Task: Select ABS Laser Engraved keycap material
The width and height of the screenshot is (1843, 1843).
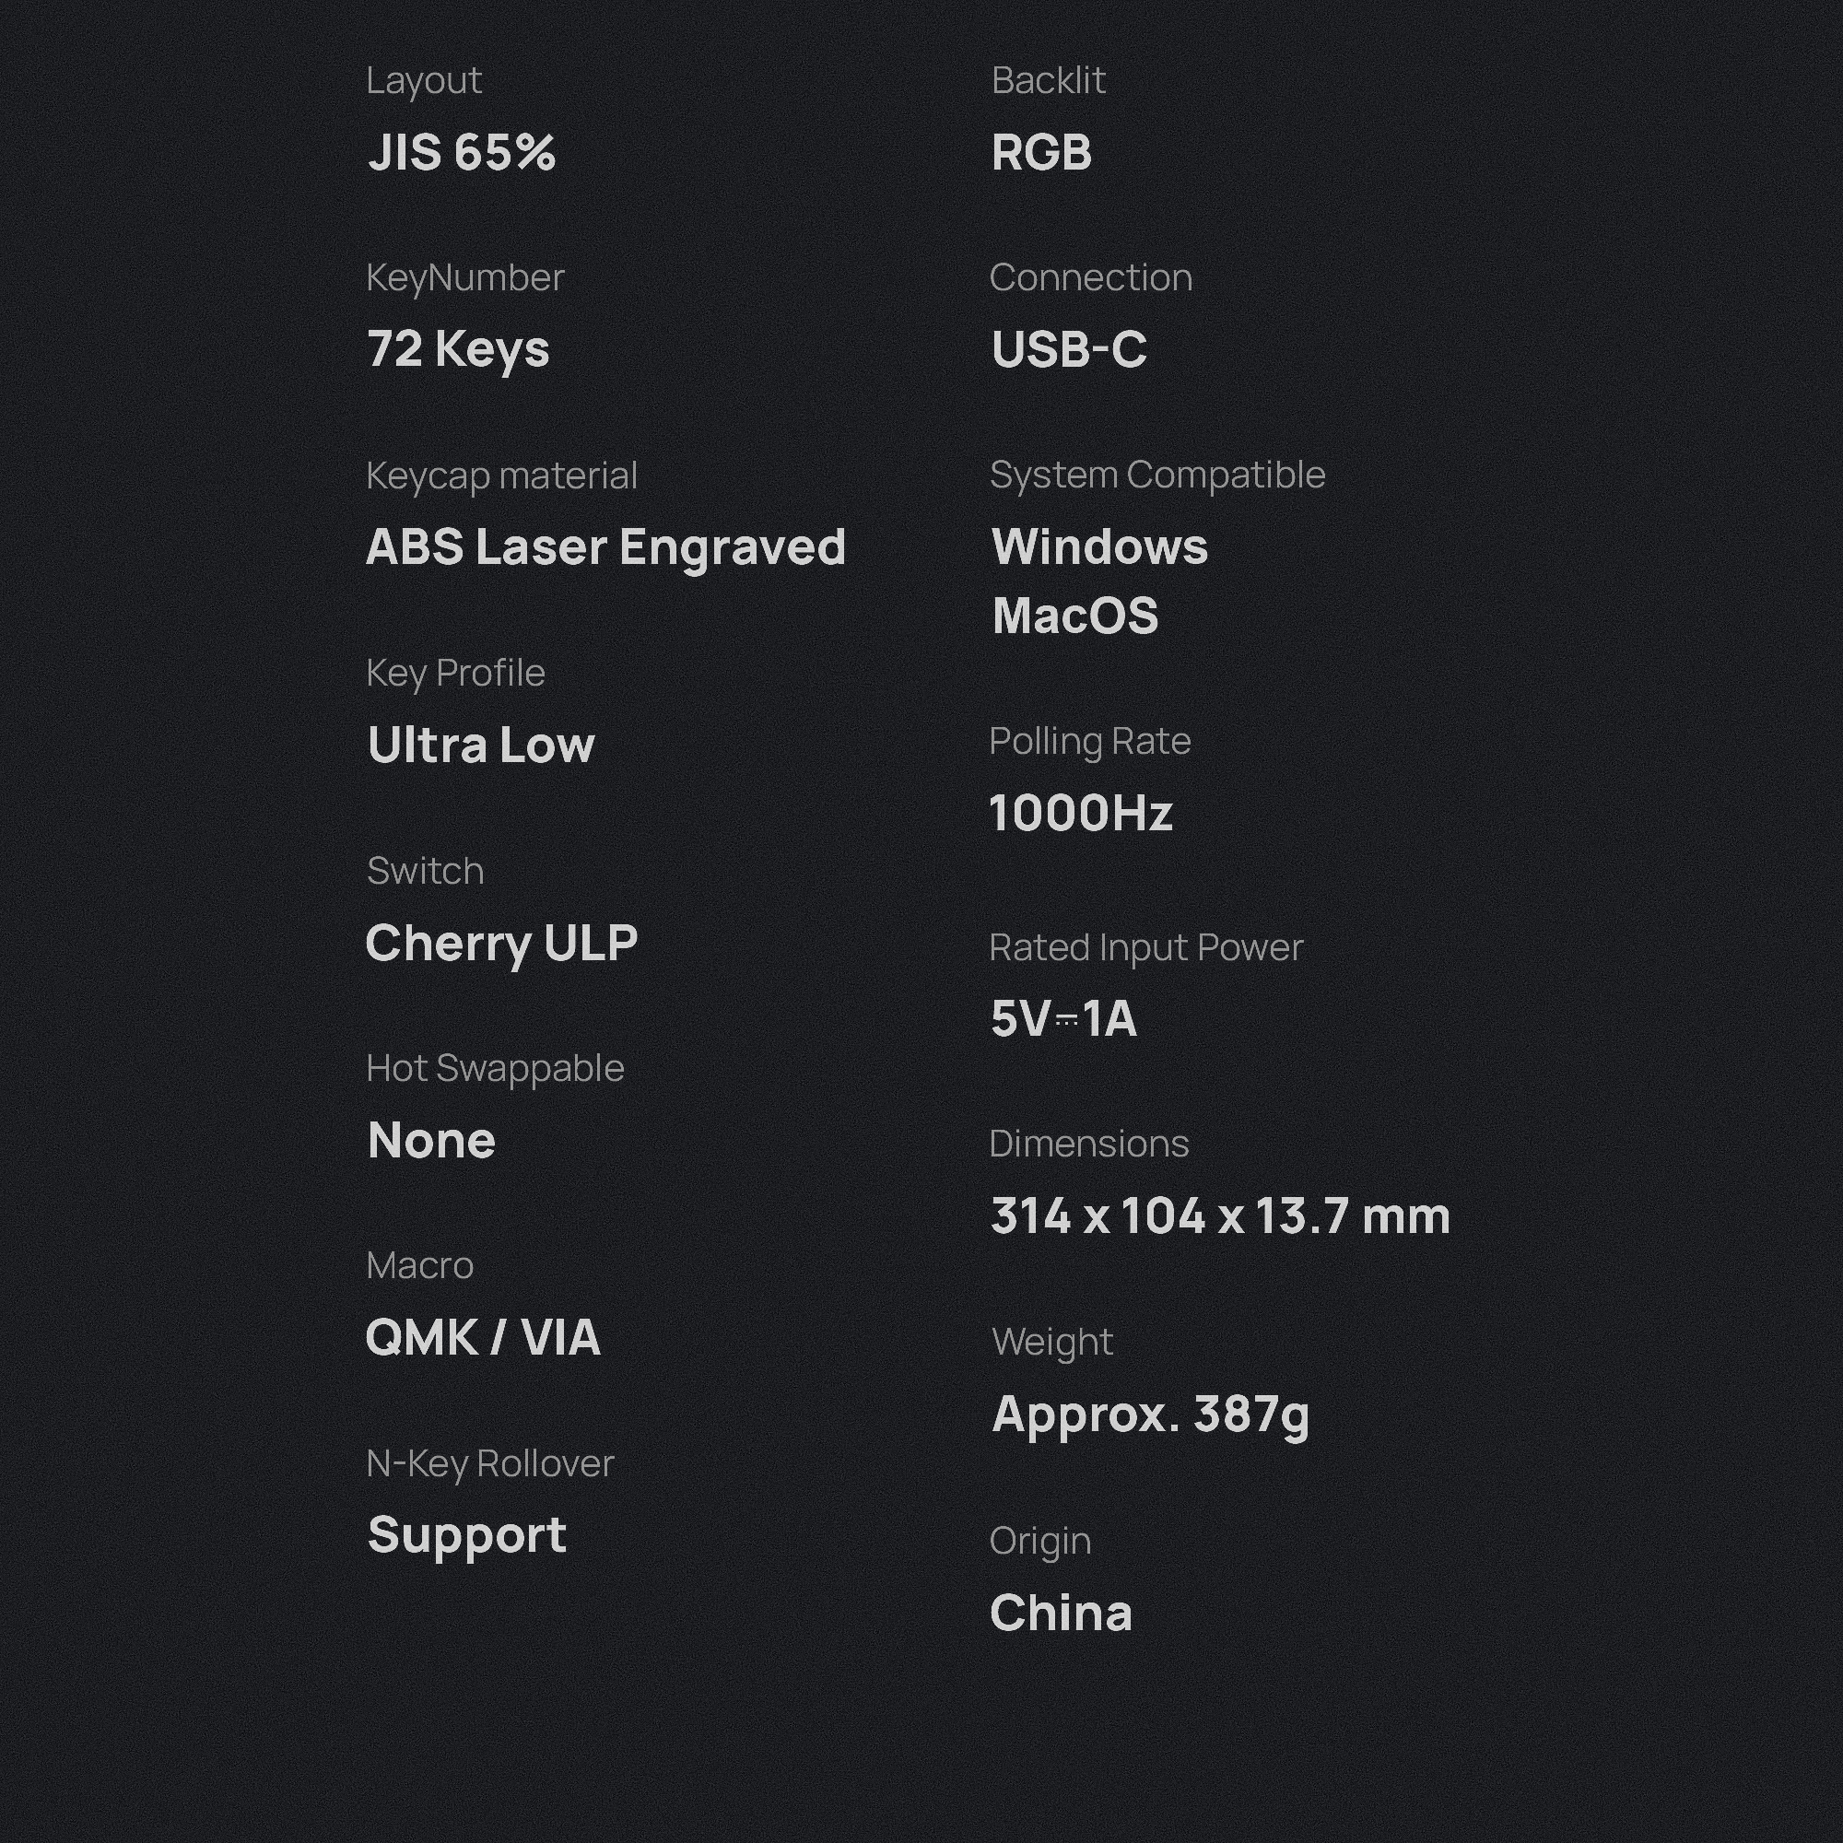Action: tap(605, 547)
